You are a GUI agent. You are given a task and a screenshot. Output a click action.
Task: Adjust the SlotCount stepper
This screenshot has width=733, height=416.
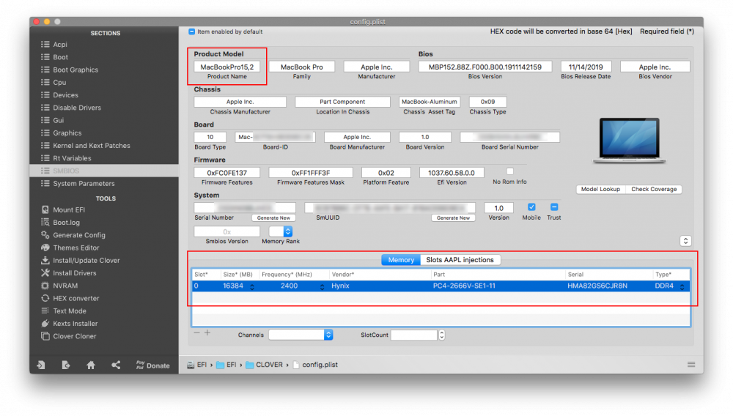[442, 335]
